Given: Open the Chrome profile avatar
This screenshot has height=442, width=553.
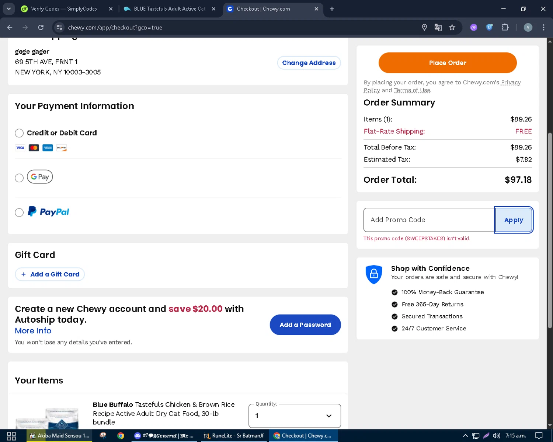Looking at the screenshot, I should [x=528, y=27].
